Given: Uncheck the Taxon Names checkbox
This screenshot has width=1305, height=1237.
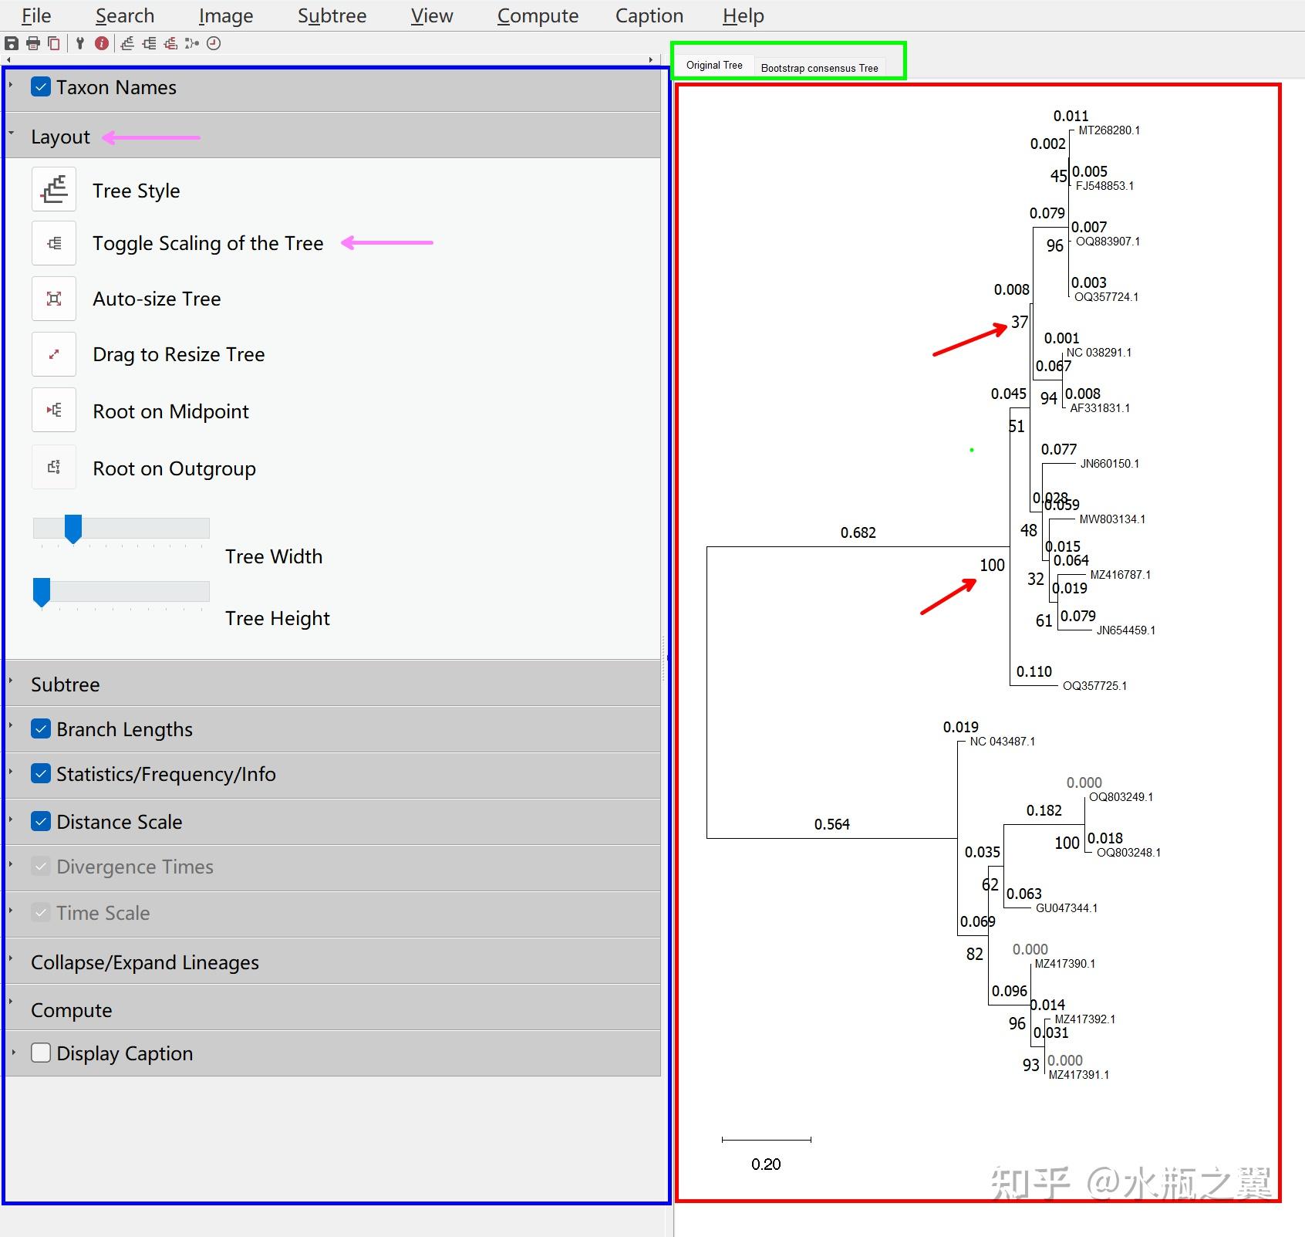Looking at the screenshot, I should [41, 86].
